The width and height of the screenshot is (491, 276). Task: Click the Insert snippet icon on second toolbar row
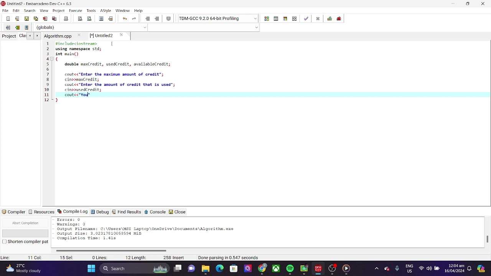tap(8, 27)
